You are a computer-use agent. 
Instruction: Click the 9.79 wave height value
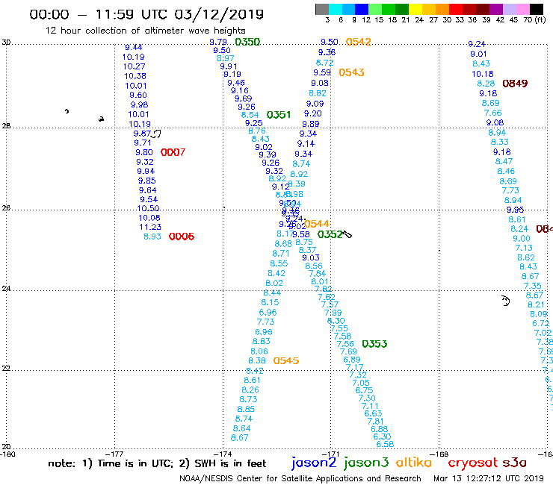point(218,42)
